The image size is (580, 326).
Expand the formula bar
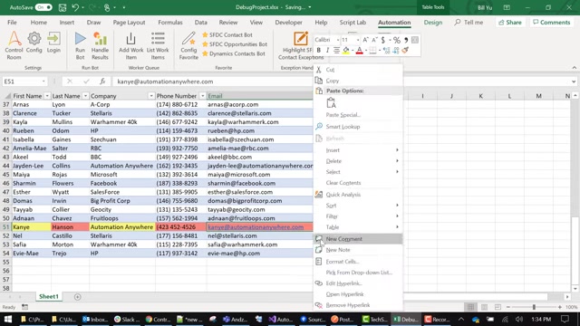pos(574,81)
